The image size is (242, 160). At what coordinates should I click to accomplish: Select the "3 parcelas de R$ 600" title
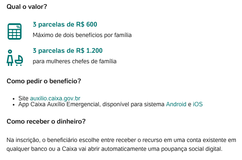[65, 25]
